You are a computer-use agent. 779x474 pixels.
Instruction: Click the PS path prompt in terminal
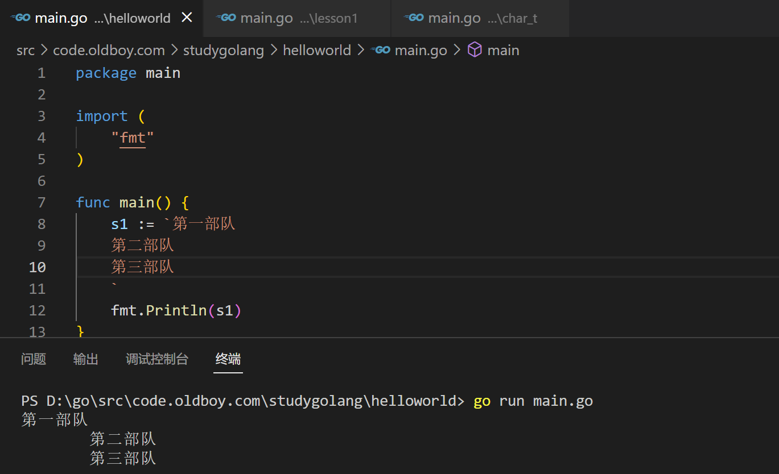coord(243,401)
